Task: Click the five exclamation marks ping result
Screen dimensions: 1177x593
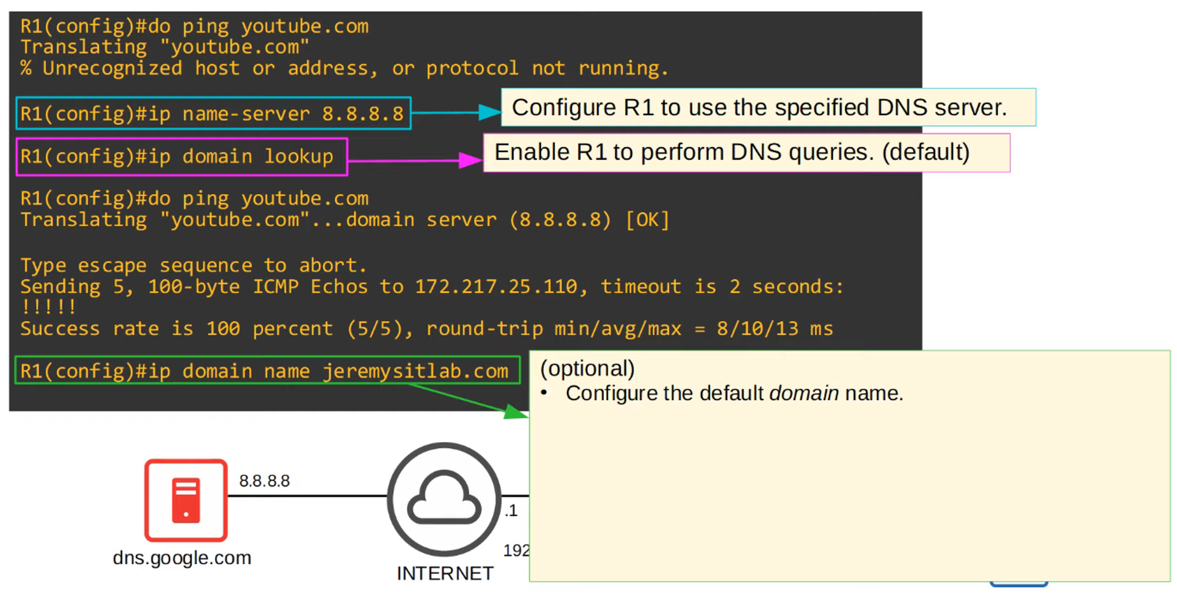Action: click(x=48, y=307)
